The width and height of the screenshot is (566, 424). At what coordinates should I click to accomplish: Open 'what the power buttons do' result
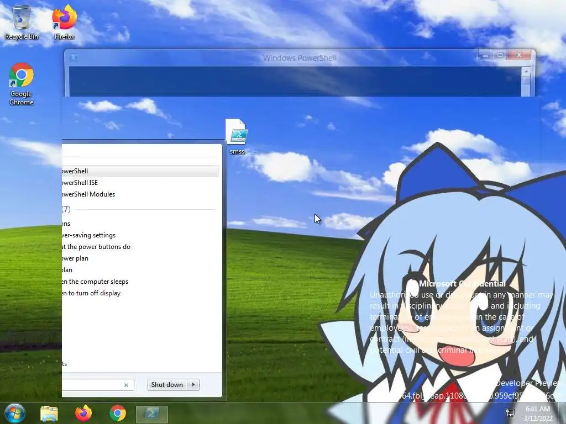click(x=140, y=247)
